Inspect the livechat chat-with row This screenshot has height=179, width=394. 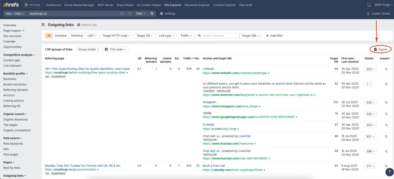pos(386,151)
